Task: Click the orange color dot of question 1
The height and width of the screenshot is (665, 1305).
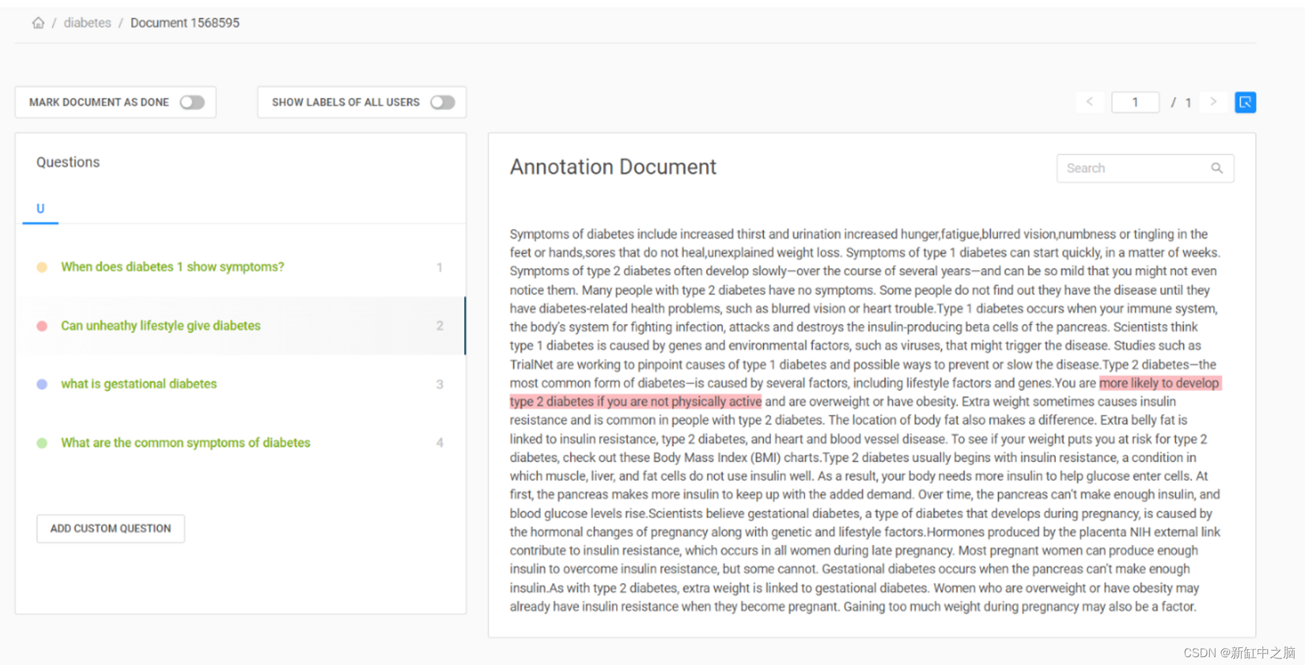Action: point(42,267)
